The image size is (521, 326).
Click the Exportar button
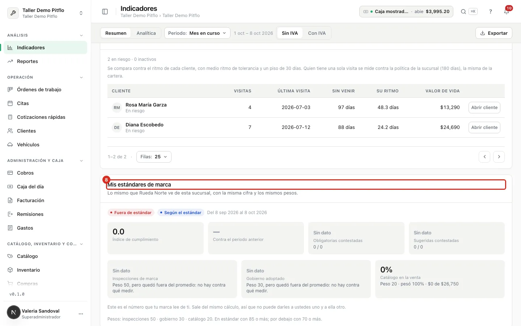pos(494,33)
